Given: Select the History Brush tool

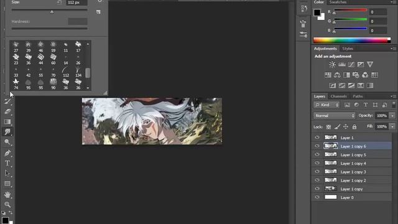Looking at the screenshot, I should [7, 101].
